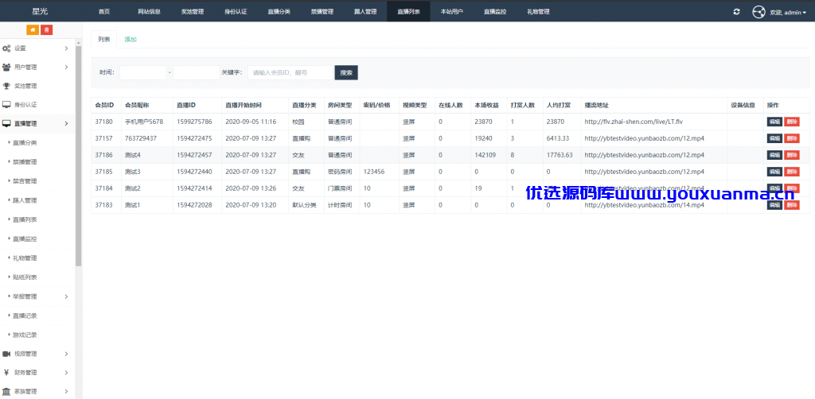Select the active 直播列表 top navigation tab
Image resolution: width=815 pixels, height=399 pixels.
[x=408, y=11]
